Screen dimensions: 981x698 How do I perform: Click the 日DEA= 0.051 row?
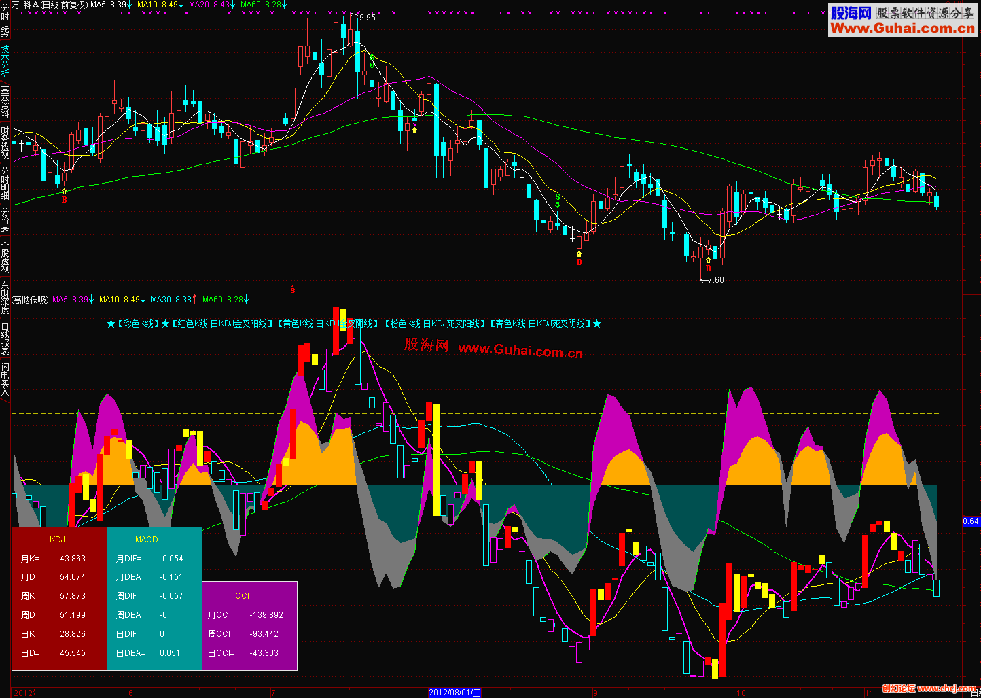(148, 653)
